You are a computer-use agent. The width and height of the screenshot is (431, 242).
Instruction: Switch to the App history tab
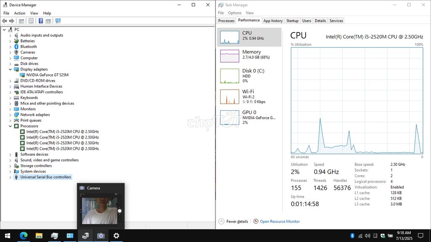[273, 21]
